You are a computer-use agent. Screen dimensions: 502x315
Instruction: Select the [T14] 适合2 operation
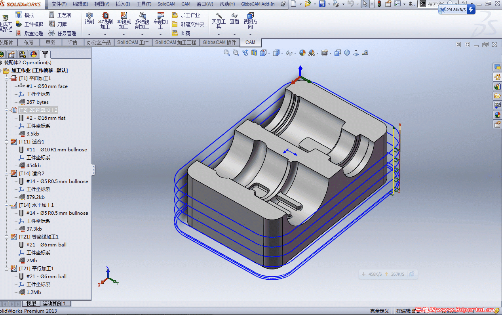tap(32, 174)
